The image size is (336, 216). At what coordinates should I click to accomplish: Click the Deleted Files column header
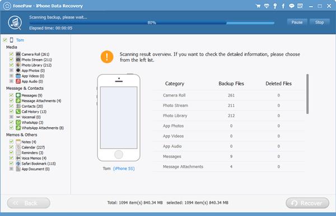coord(278,84)
